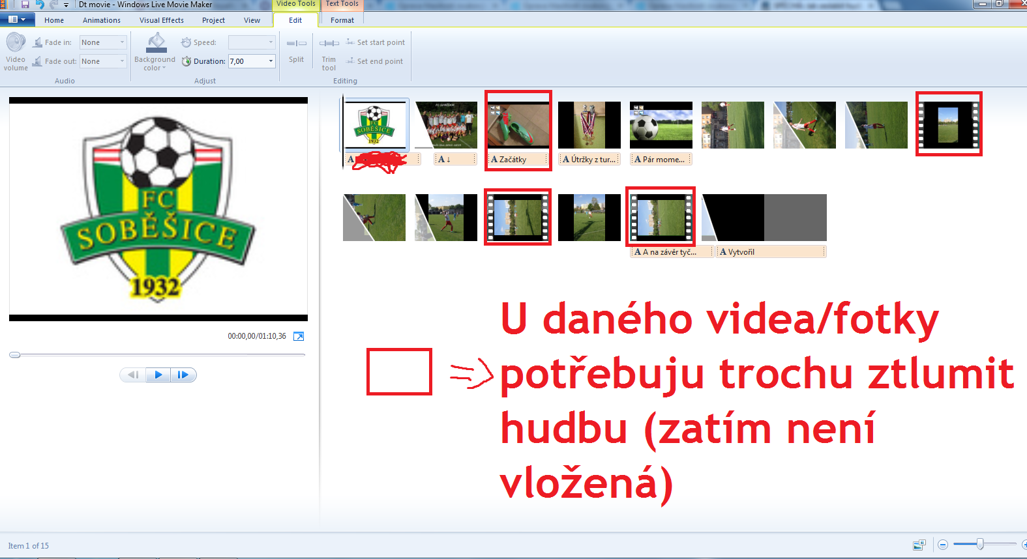The image size is (1027, 559).
Task: Switch to the Project tab
Action: 213,20
